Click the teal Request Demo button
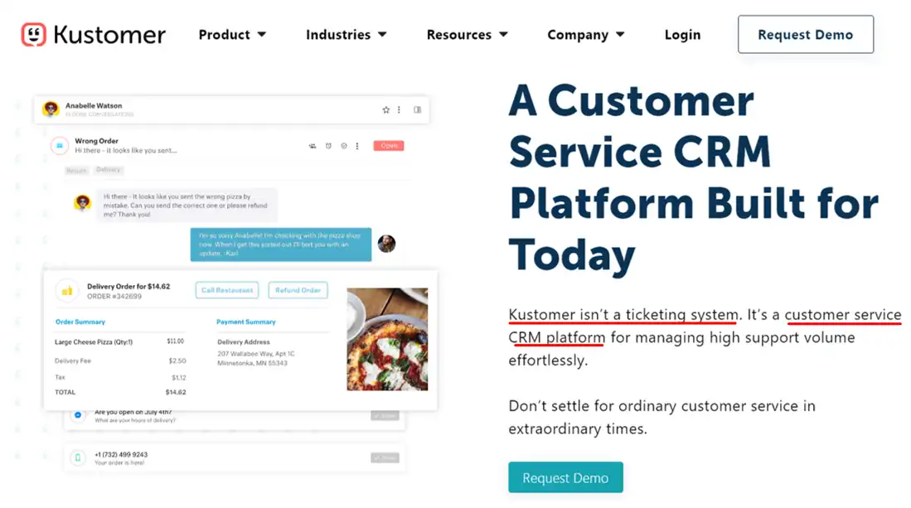This screenshot has height=508, width=911. (x=566, y=478)
